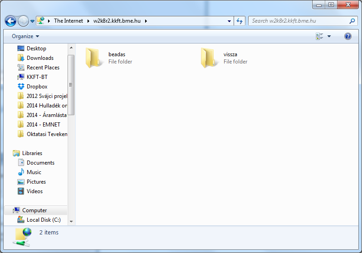The height and width of the screenshot is (253, 362).
Task: Click the 2 items status text
Action: pyautogui.click(x=49, y=233)
